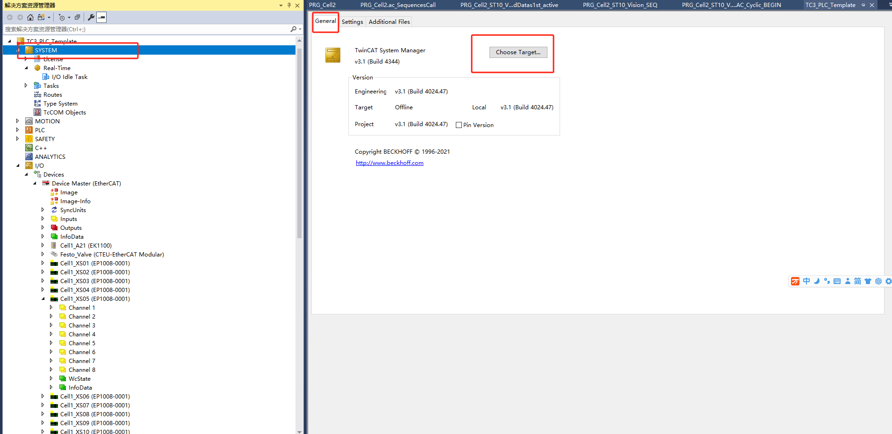This screenshot has width=892, height=434.
Task: Click the TwinCAT System Manager logo icon
Action: click(333, 55)
